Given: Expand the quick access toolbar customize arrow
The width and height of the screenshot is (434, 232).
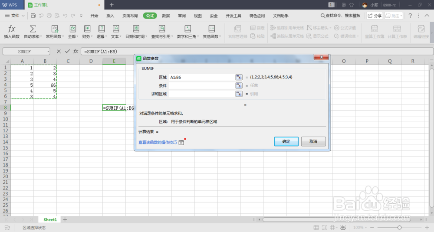Looking at the screenshot, I should [81, 16].
